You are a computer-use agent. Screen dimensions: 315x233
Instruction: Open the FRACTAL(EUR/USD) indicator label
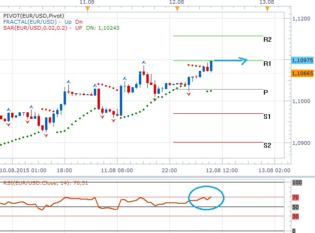coord(29,21)
